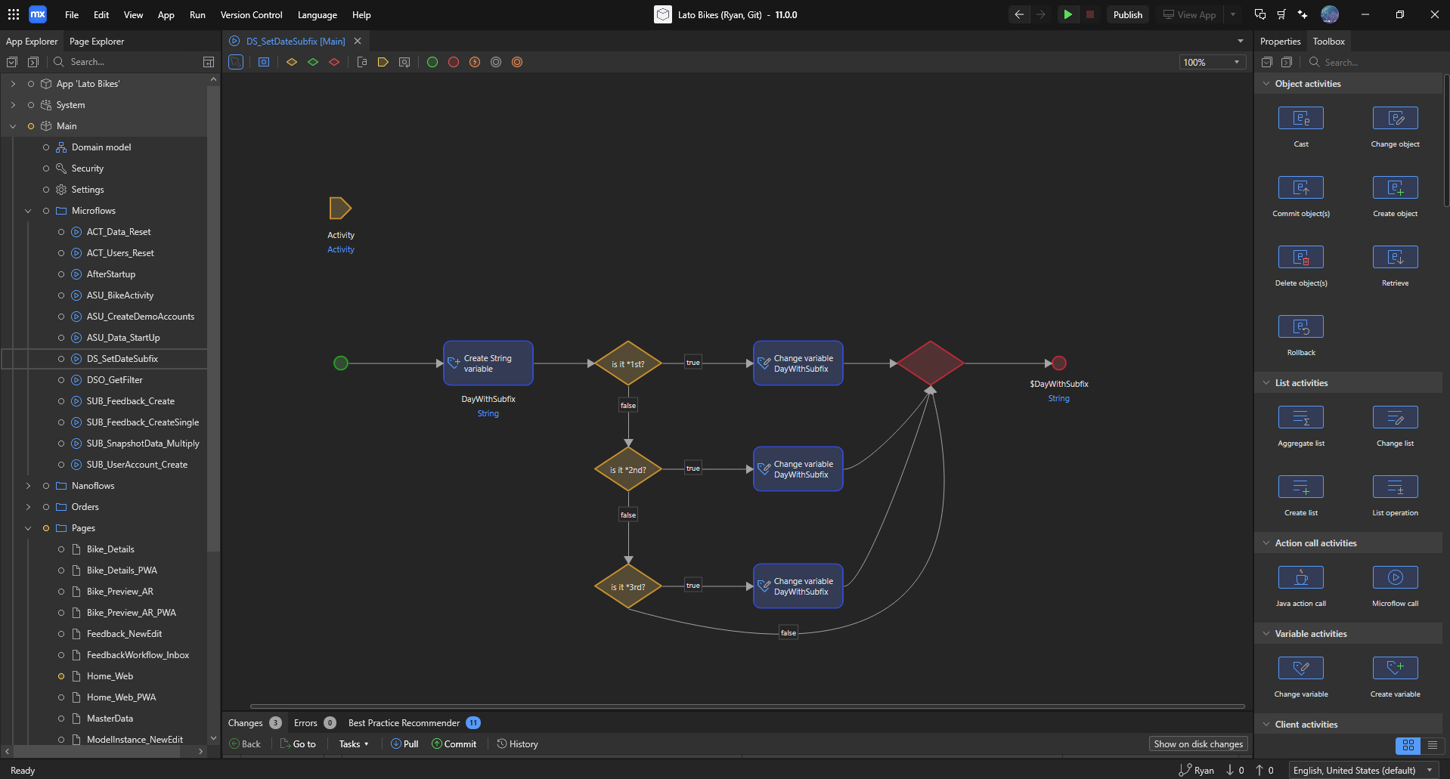
Task: Toggle Show on disk changes
Action: [x=1198, y=743]
